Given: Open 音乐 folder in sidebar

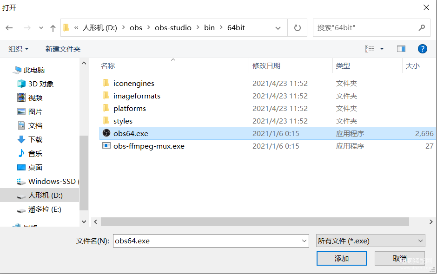Looking at the screenshot, I should pos(35,153).
